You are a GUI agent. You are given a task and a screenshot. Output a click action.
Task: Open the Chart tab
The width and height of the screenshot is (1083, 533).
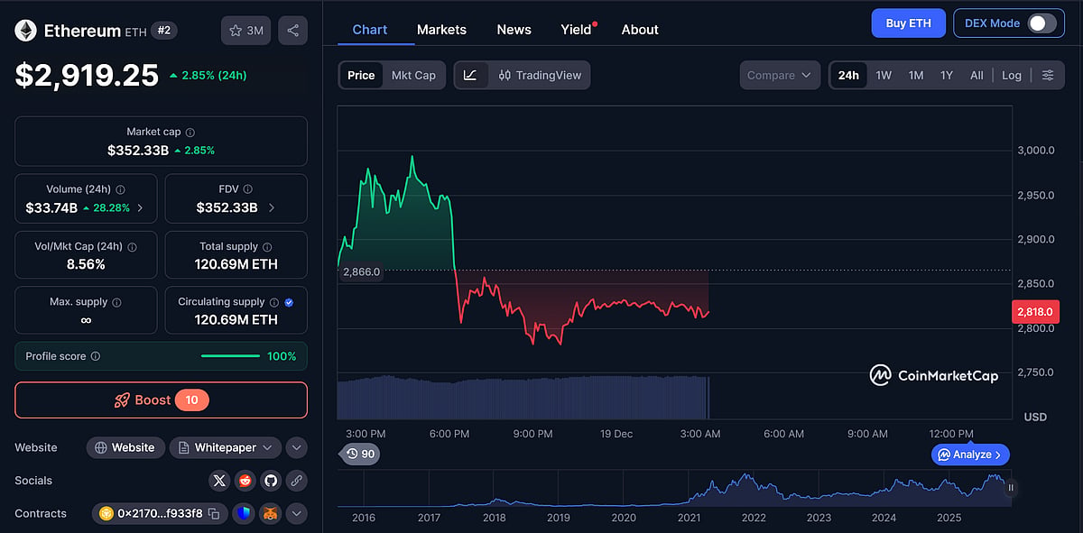click(x=370, y=29)
